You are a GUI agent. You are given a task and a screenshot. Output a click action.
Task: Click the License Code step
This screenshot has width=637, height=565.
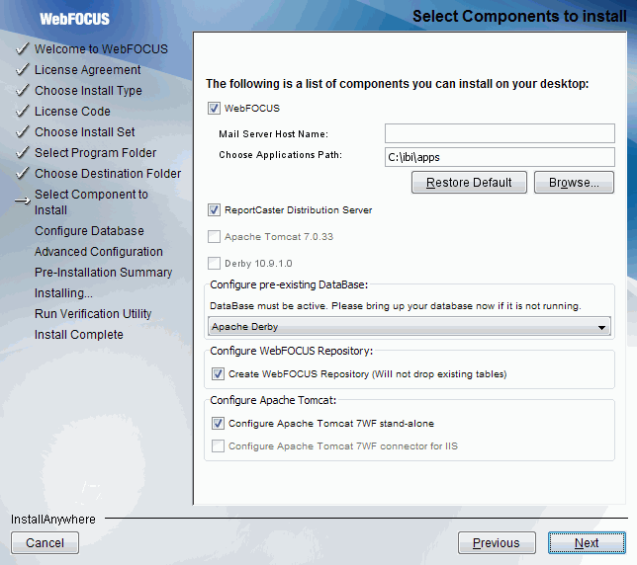[72, 112]
